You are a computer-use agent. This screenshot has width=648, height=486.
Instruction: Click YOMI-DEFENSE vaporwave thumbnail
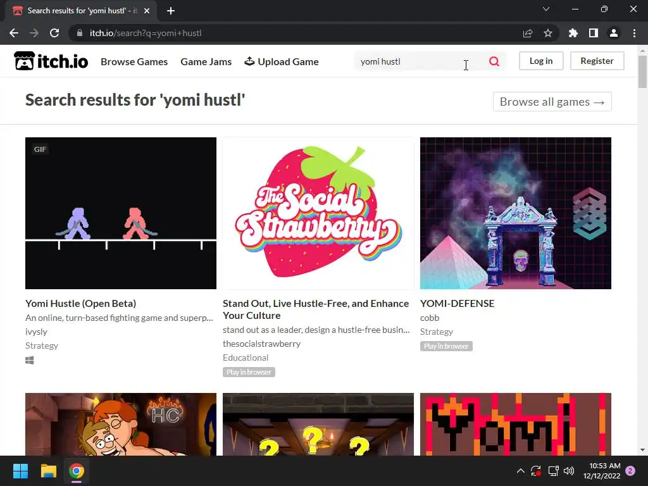click(516, 213)
